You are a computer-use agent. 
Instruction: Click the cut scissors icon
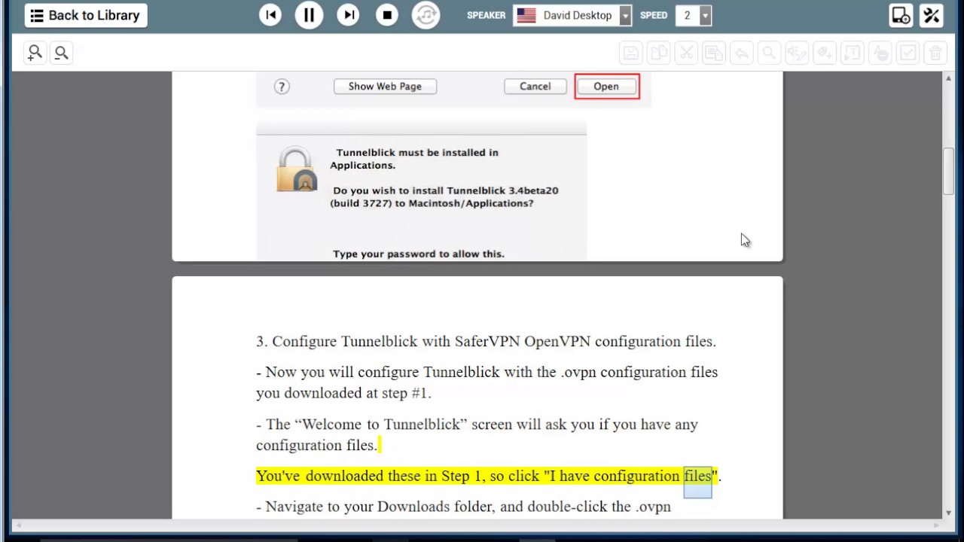point(686,53)
